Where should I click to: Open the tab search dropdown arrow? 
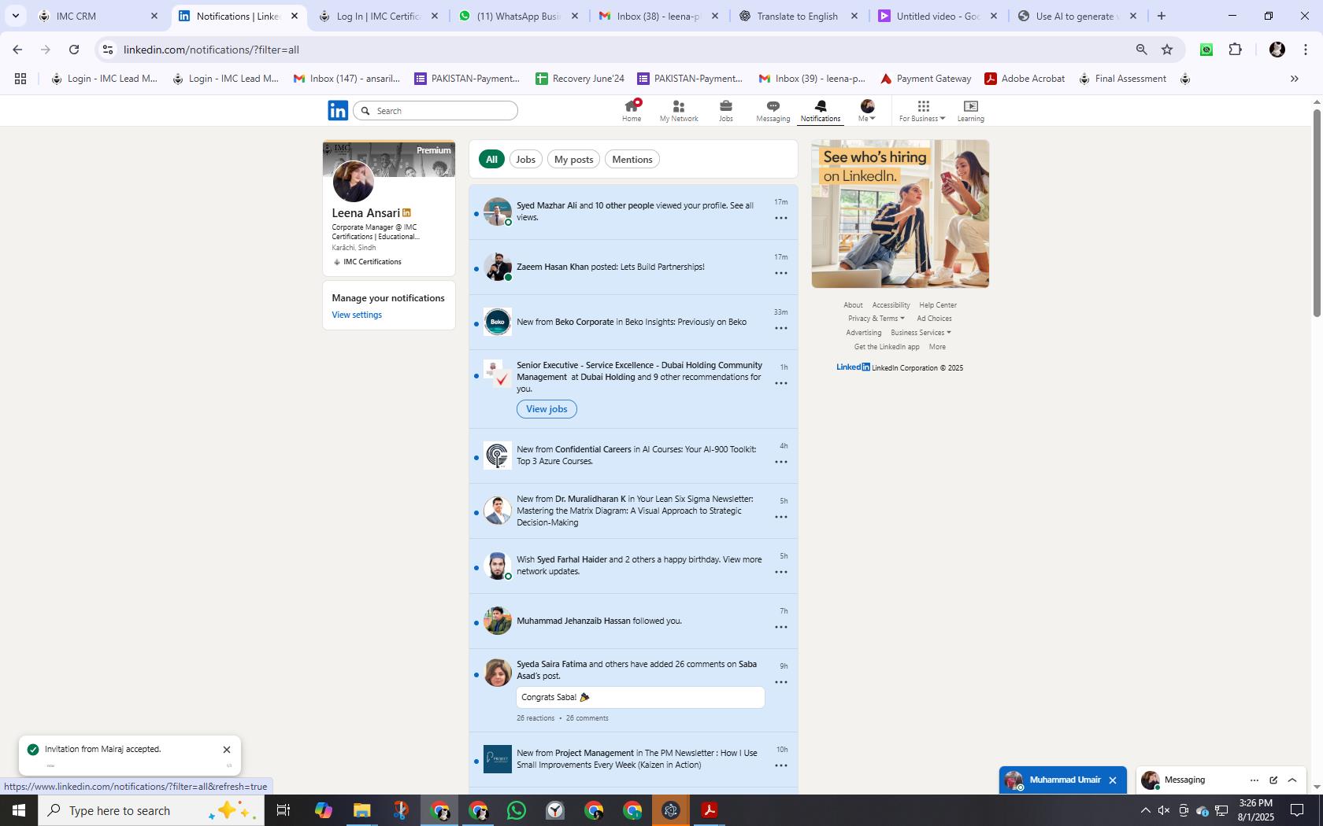tap(16, 16)
